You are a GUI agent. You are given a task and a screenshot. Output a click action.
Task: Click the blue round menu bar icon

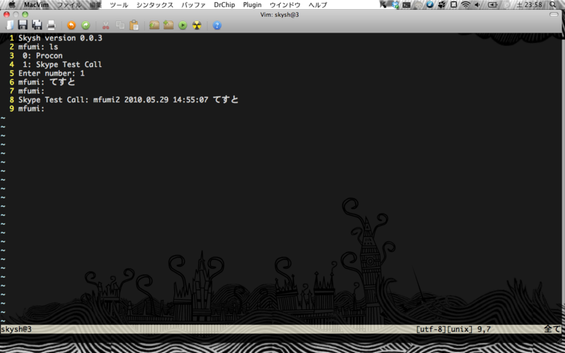click(430, 5)
